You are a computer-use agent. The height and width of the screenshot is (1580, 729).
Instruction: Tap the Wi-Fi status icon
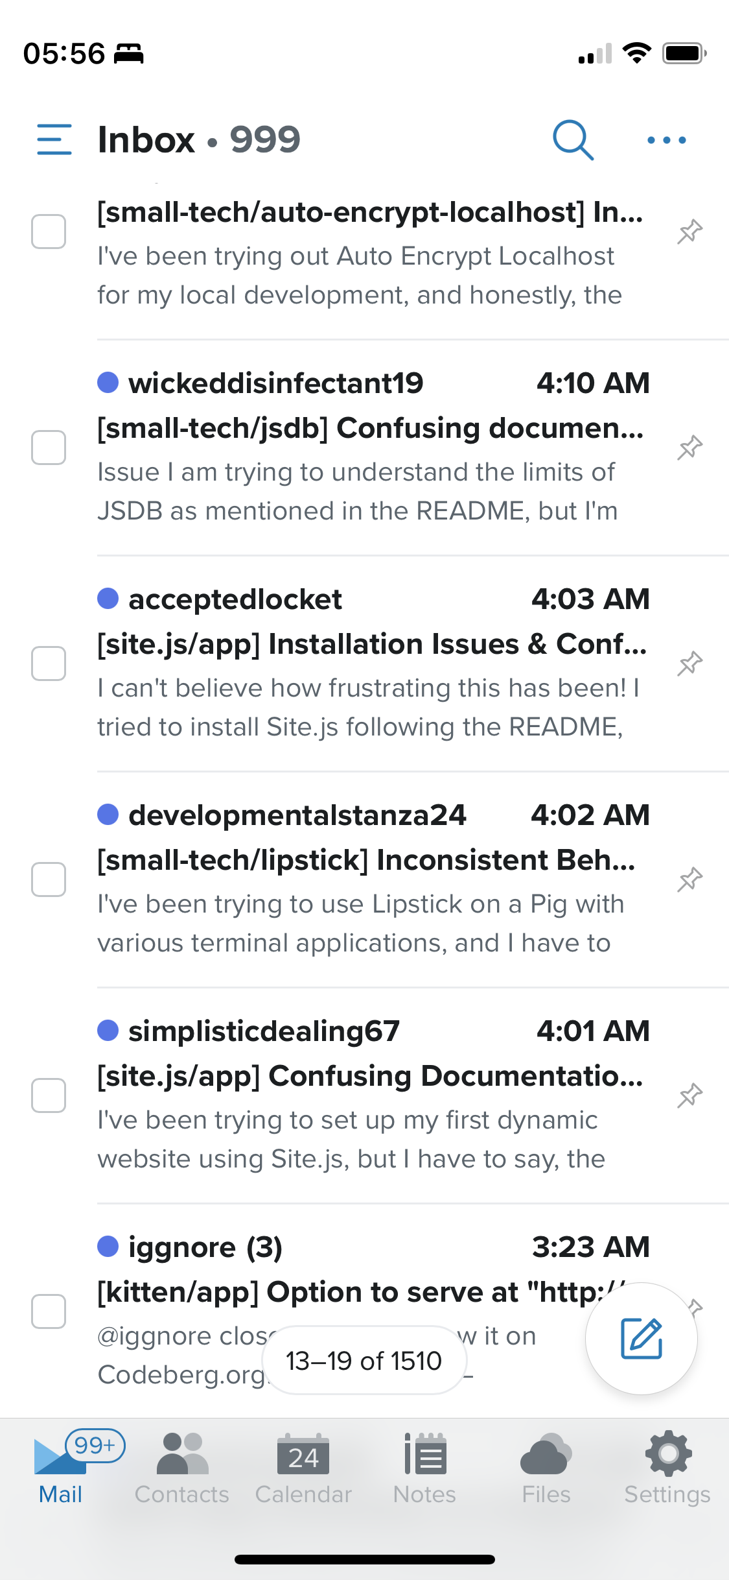(x=637, y=53)
